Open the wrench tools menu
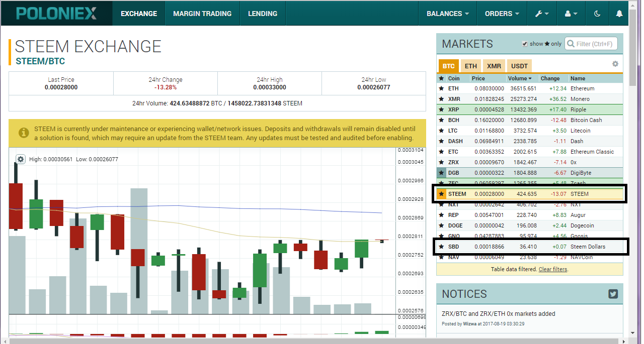 click(542, 14)
